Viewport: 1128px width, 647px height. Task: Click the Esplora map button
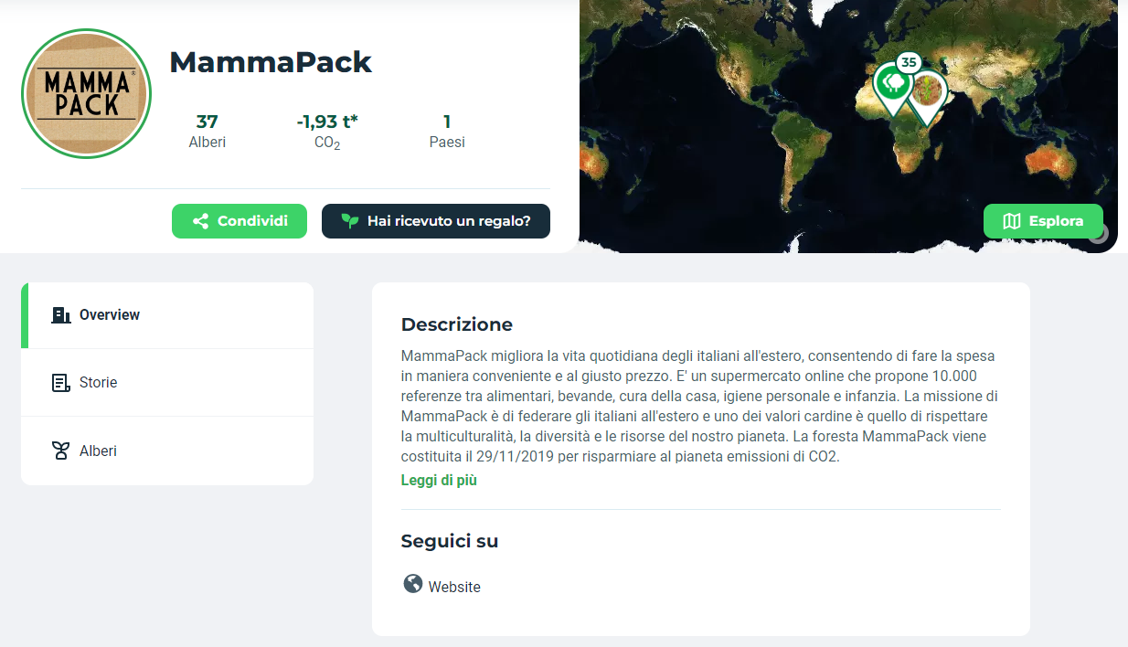tap(1043, 221)
